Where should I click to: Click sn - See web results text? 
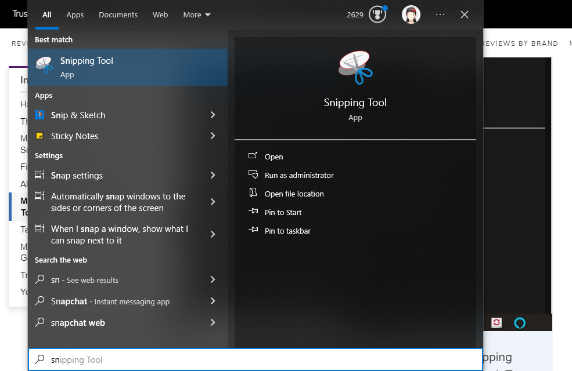pos(85,280)
